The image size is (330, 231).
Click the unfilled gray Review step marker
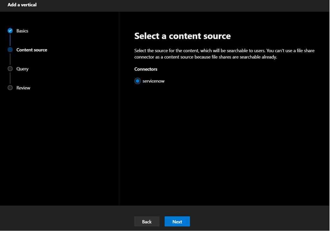click(x=10, y=88)
